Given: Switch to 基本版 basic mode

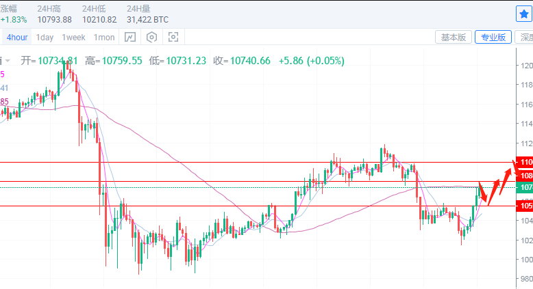Looking at the screenshot, I should pyautogui.click(x=453, y=38).
